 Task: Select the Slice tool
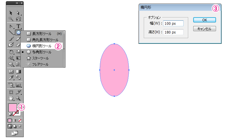point(18,92)
